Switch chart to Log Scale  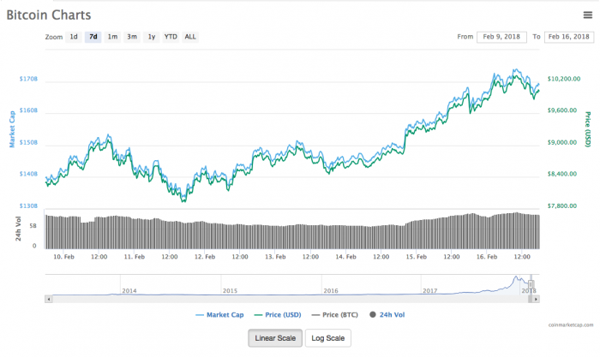(328, 338)
